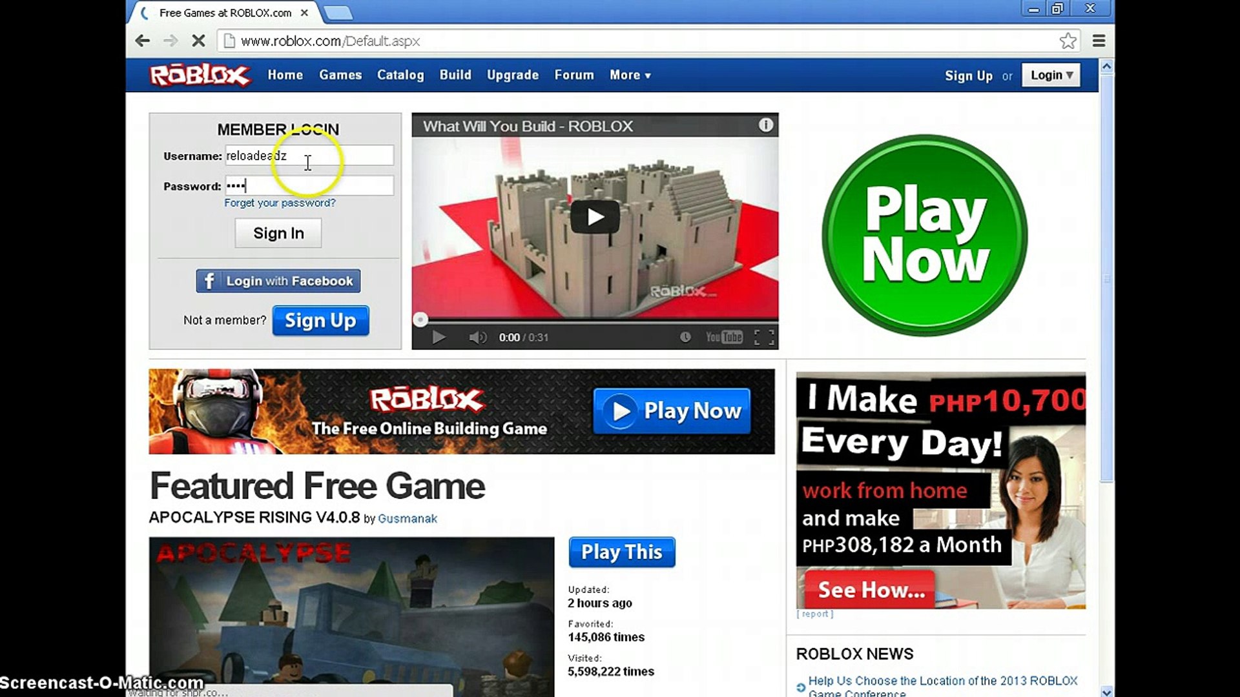Expand the More navigation dropdown

coord(630,75)
